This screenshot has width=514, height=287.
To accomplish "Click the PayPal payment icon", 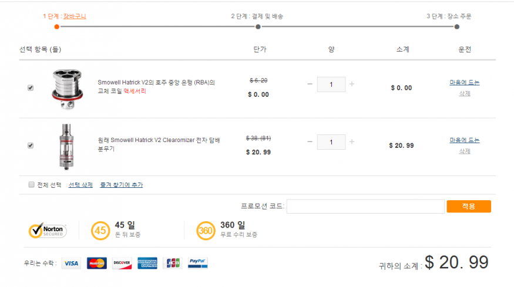I will [197, 263].
